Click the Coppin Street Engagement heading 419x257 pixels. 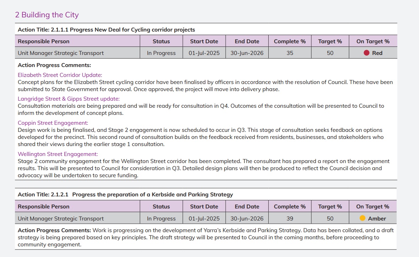pyautogui.click(x=53, y=123)
